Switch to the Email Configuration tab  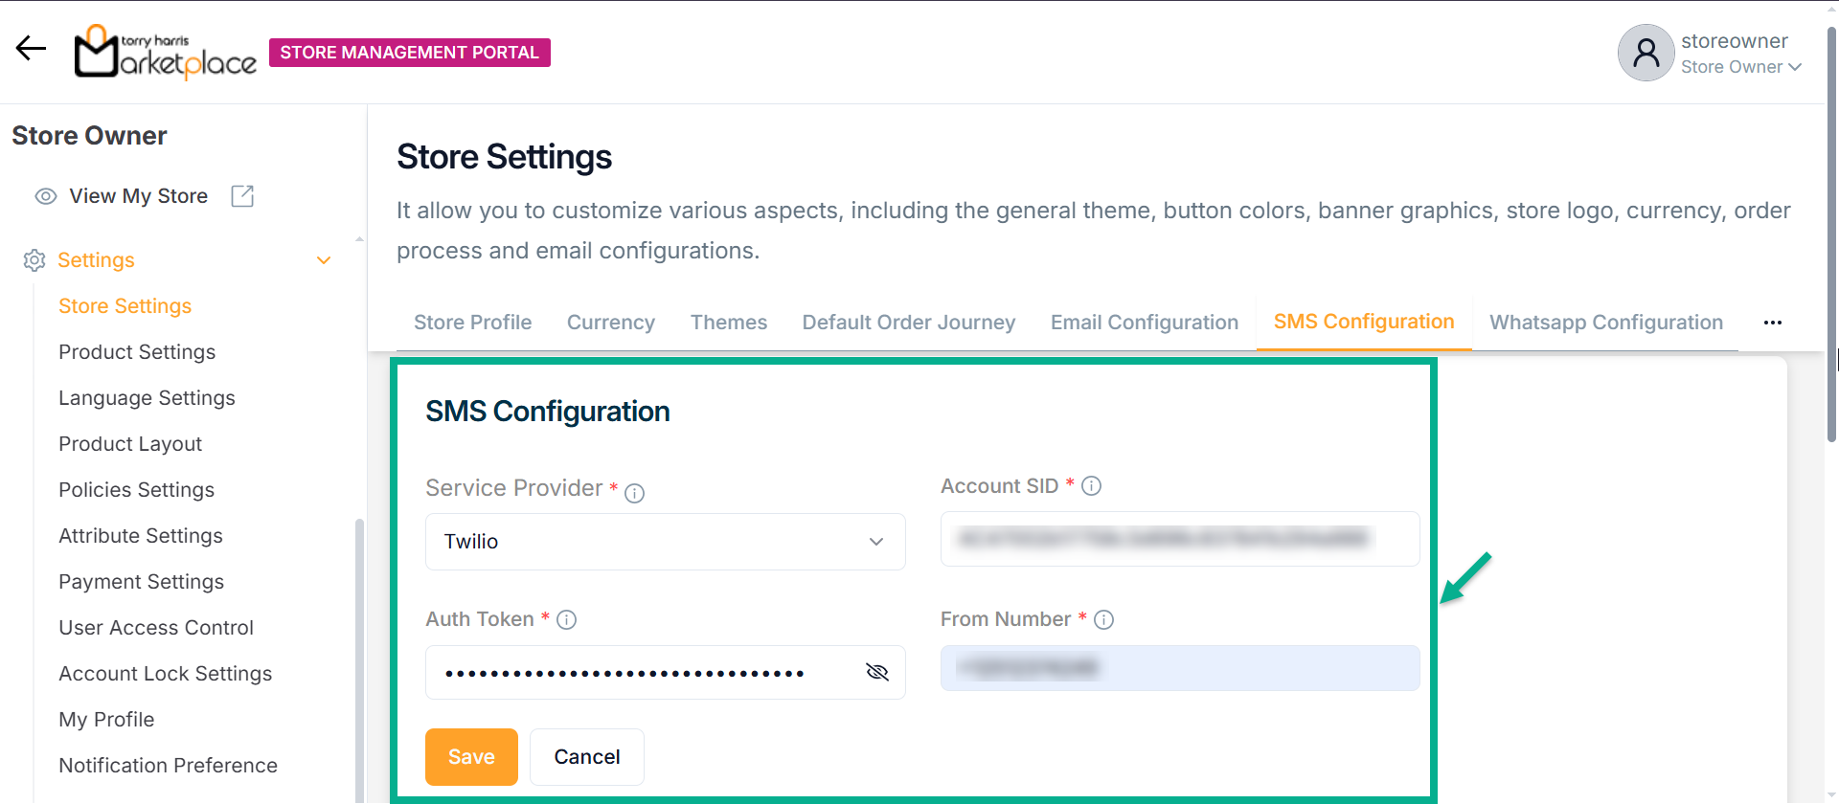tap(1144, 323)
